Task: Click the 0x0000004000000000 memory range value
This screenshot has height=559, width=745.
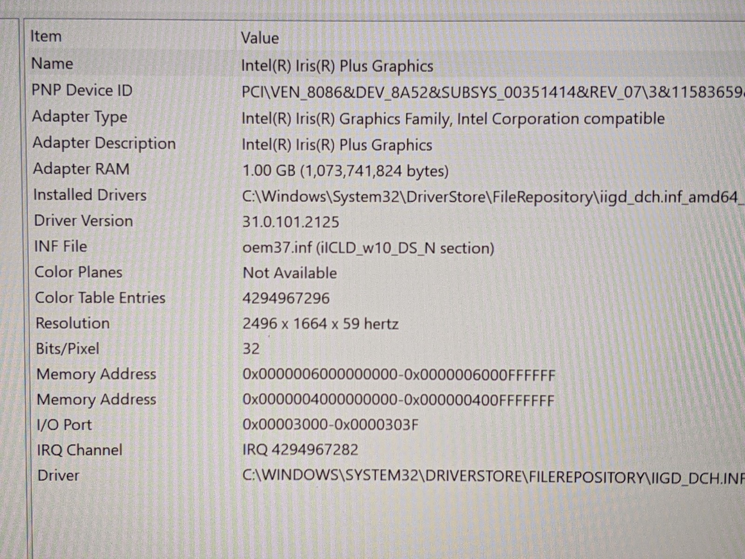Action: [x=399, y=400]
